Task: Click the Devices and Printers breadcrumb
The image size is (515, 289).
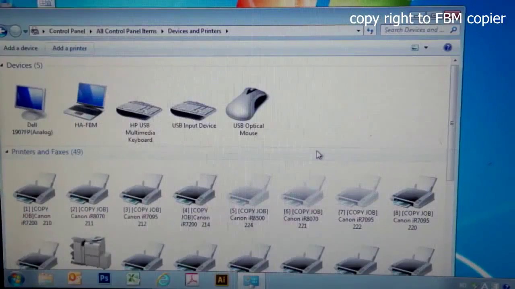Action: 194,31
